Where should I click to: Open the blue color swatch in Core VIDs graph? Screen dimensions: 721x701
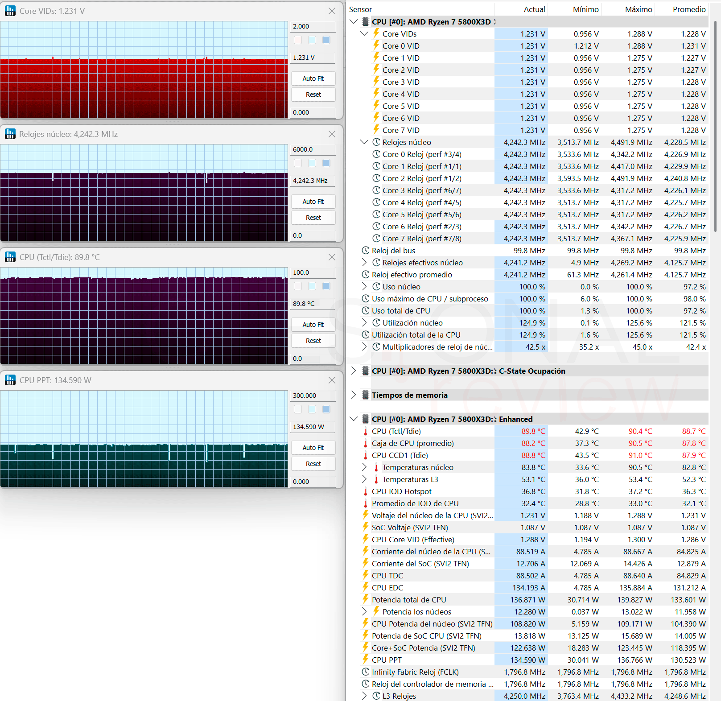[326, 40]
